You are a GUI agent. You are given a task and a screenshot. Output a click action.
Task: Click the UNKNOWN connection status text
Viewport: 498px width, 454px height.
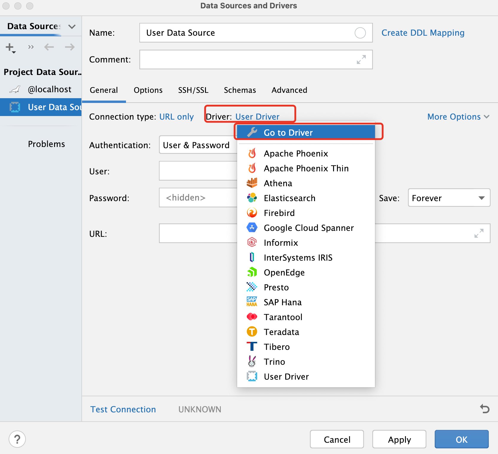click(x=200, y=409)
